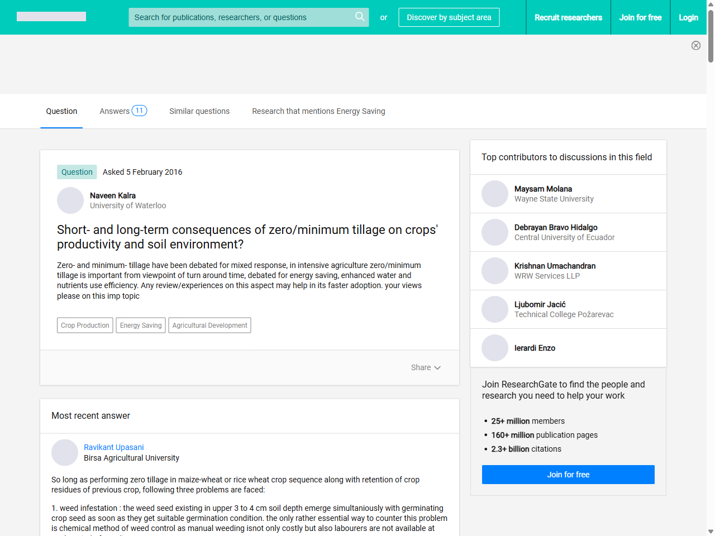Open Ierardi Enzo name link
715x536 pixels.
click(535, 348)
